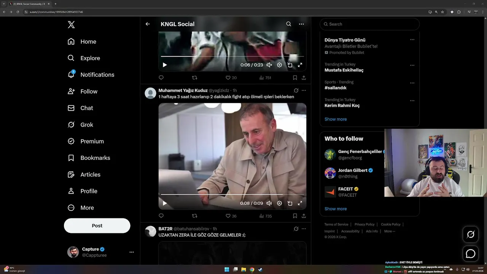This screenshot has width=487, height=274.
Task: Repost the post with 20 likes
Action: click(x=194, y=78)
